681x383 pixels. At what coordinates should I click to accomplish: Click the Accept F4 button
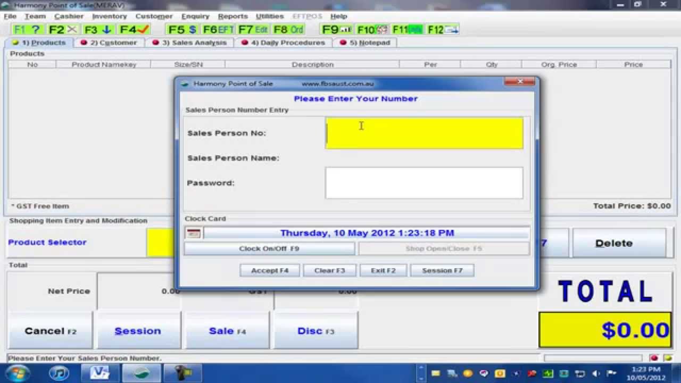point(270,270)
